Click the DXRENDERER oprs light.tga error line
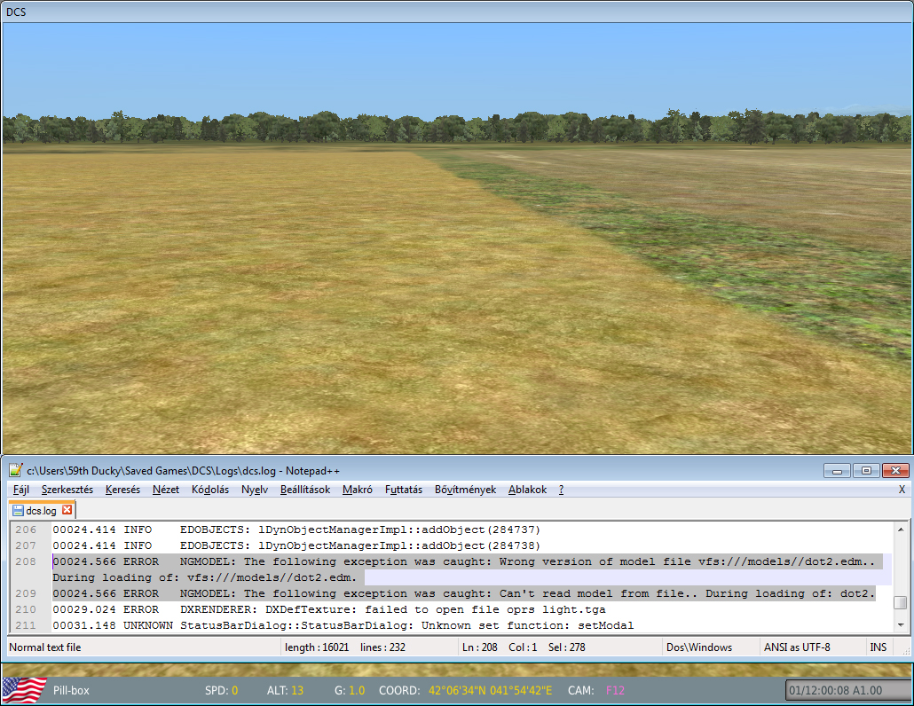Screen dimensions: 914x706 (329, 609)
